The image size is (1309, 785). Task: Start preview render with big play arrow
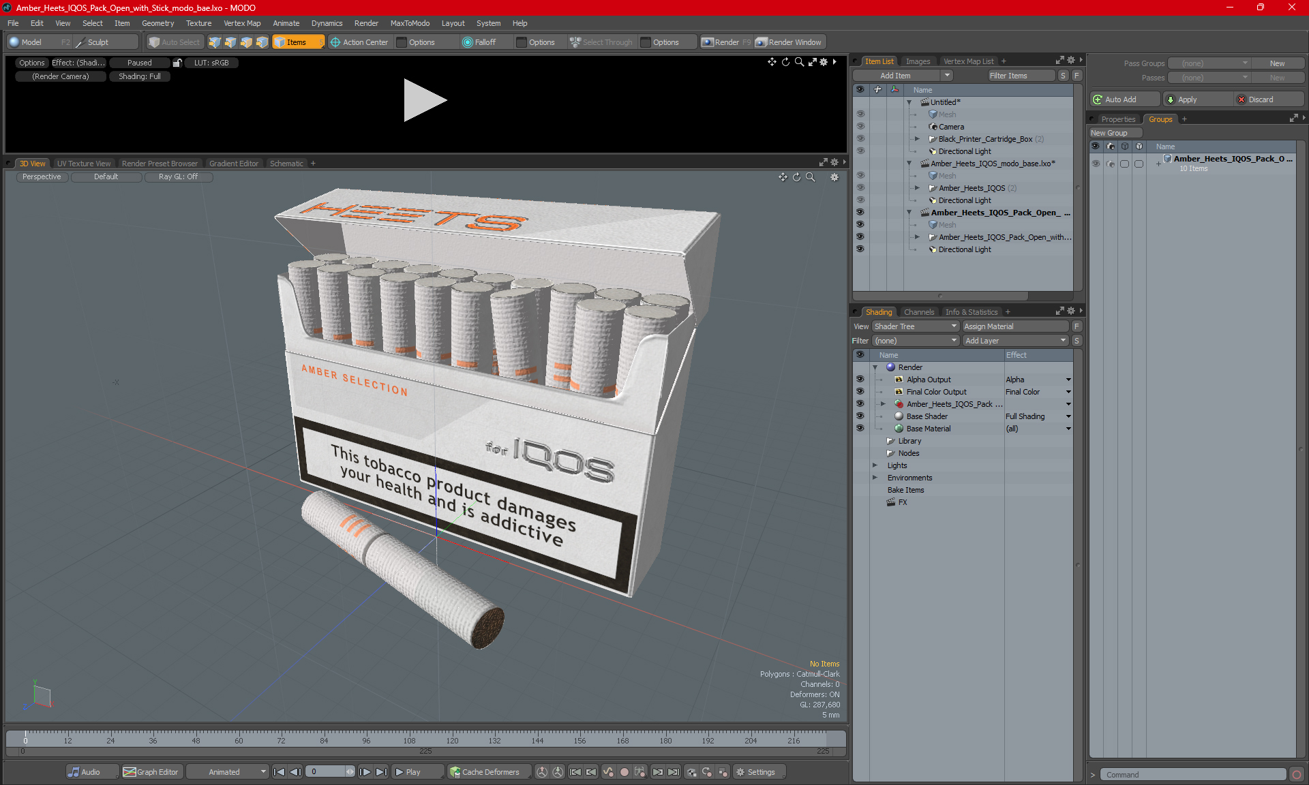(x=425, y=100)
